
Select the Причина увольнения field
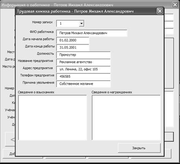[x=83, y=84]
